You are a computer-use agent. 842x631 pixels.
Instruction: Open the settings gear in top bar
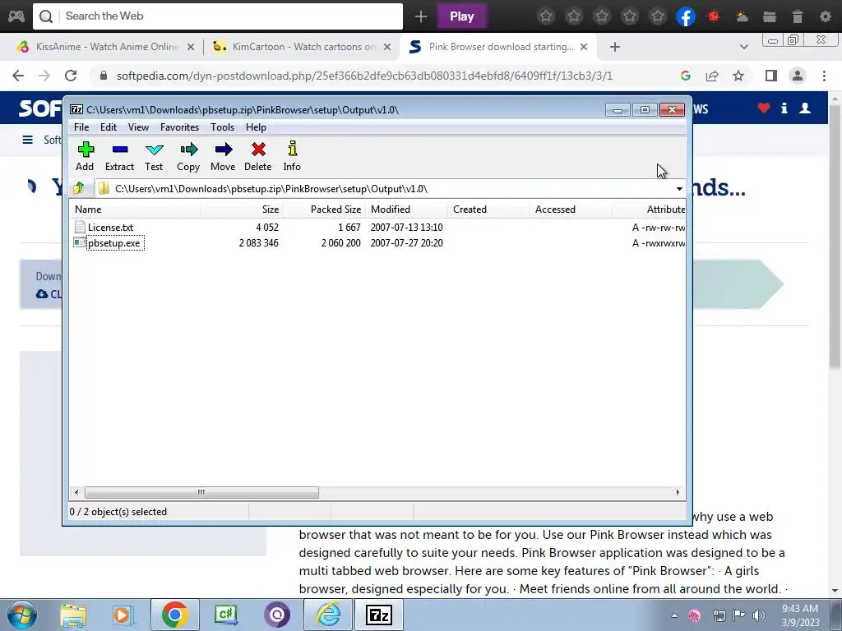point(826,16)
